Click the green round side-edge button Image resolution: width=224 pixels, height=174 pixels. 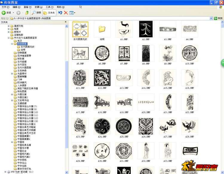[x=223, y=63]
